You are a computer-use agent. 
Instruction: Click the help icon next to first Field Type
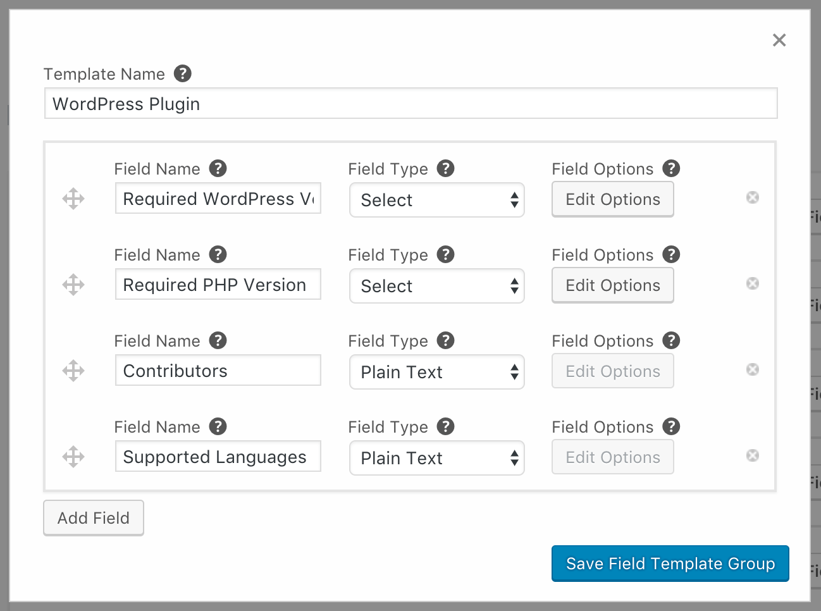tap(446, 168)
